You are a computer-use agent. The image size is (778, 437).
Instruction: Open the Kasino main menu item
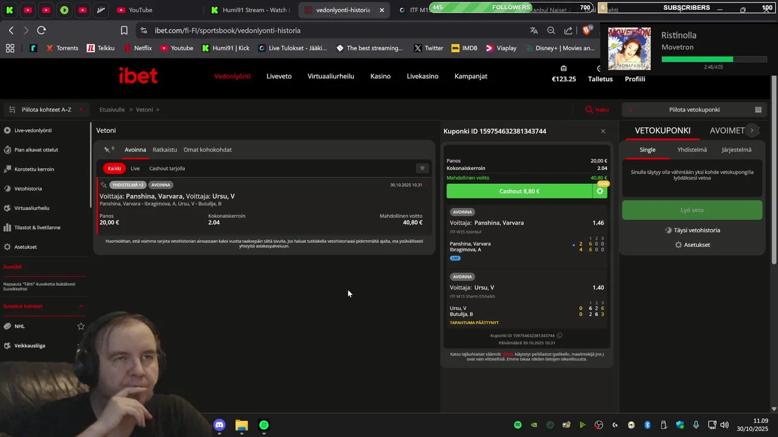click(380, 76)
